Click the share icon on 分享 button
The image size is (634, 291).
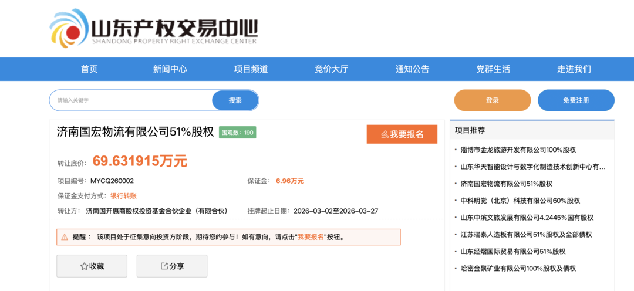coord(164,266)
